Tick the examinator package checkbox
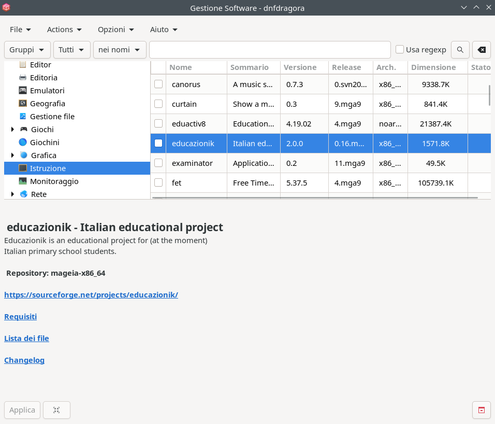Screen dimensions: 495x424 coord(158,163)
